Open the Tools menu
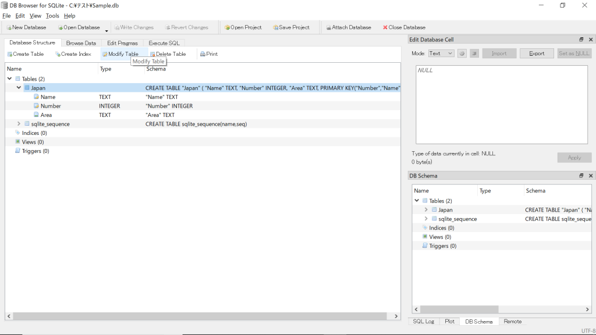The height and width of the screenshot is (335, 596). pos(52,16)
